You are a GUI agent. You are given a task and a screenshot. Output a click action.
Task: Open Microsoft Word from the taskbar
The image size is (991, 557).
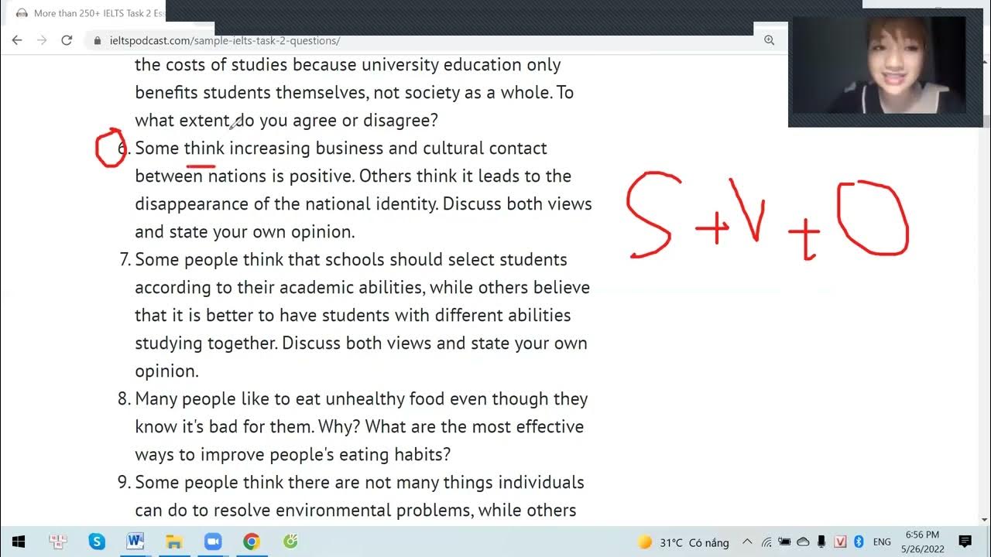pos(135,542)
